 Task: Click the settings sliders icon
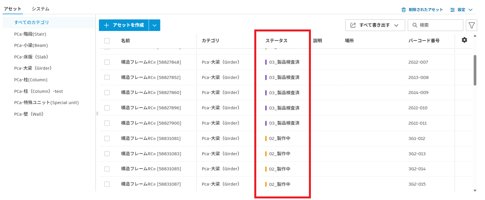pos(452,10)
